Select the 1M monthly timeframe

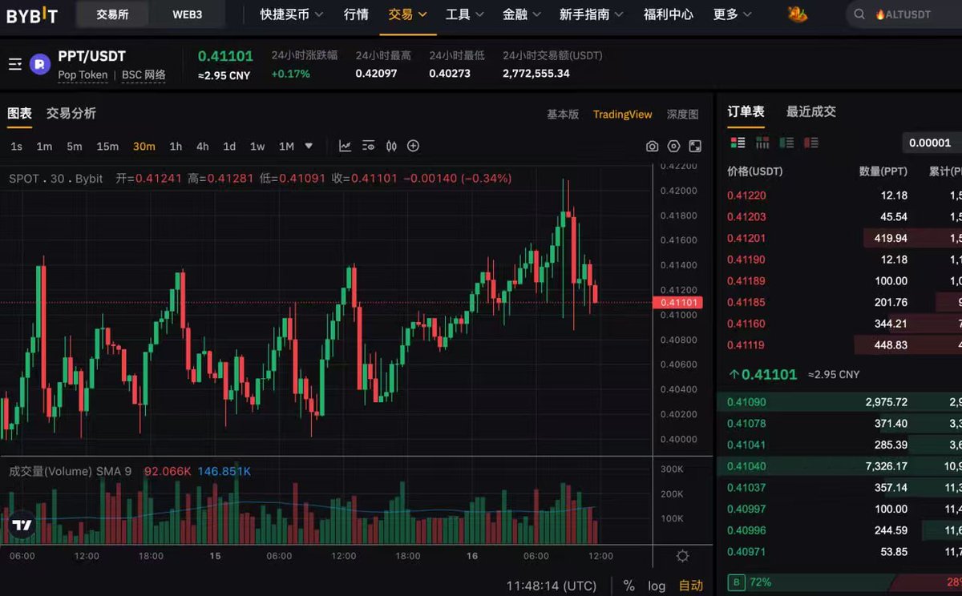[286, 146]
